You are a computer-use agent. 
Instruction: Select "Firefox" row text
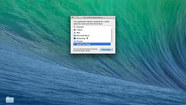[79, 30]
